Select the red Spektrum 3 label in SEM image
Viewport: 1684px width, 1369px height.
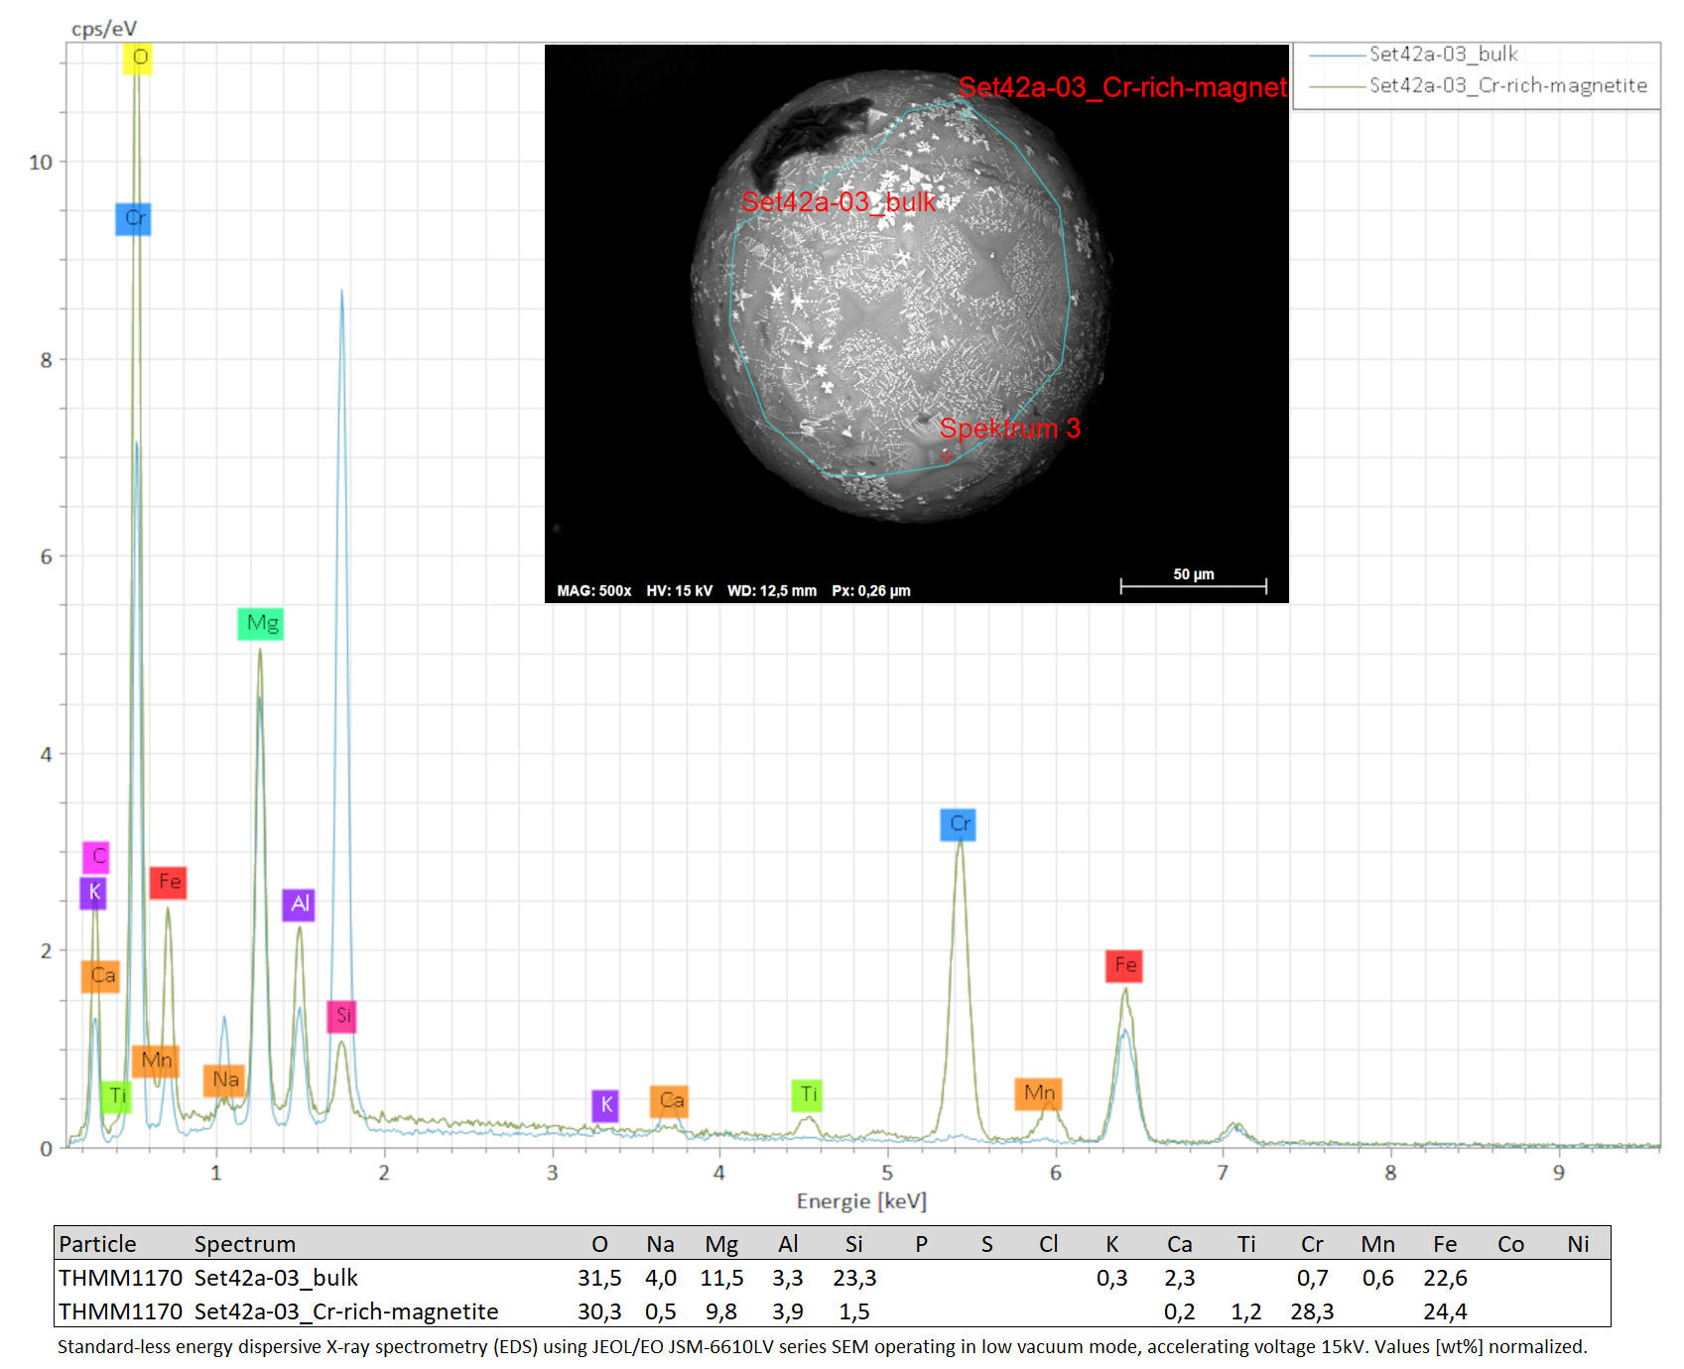[1010, 429]
